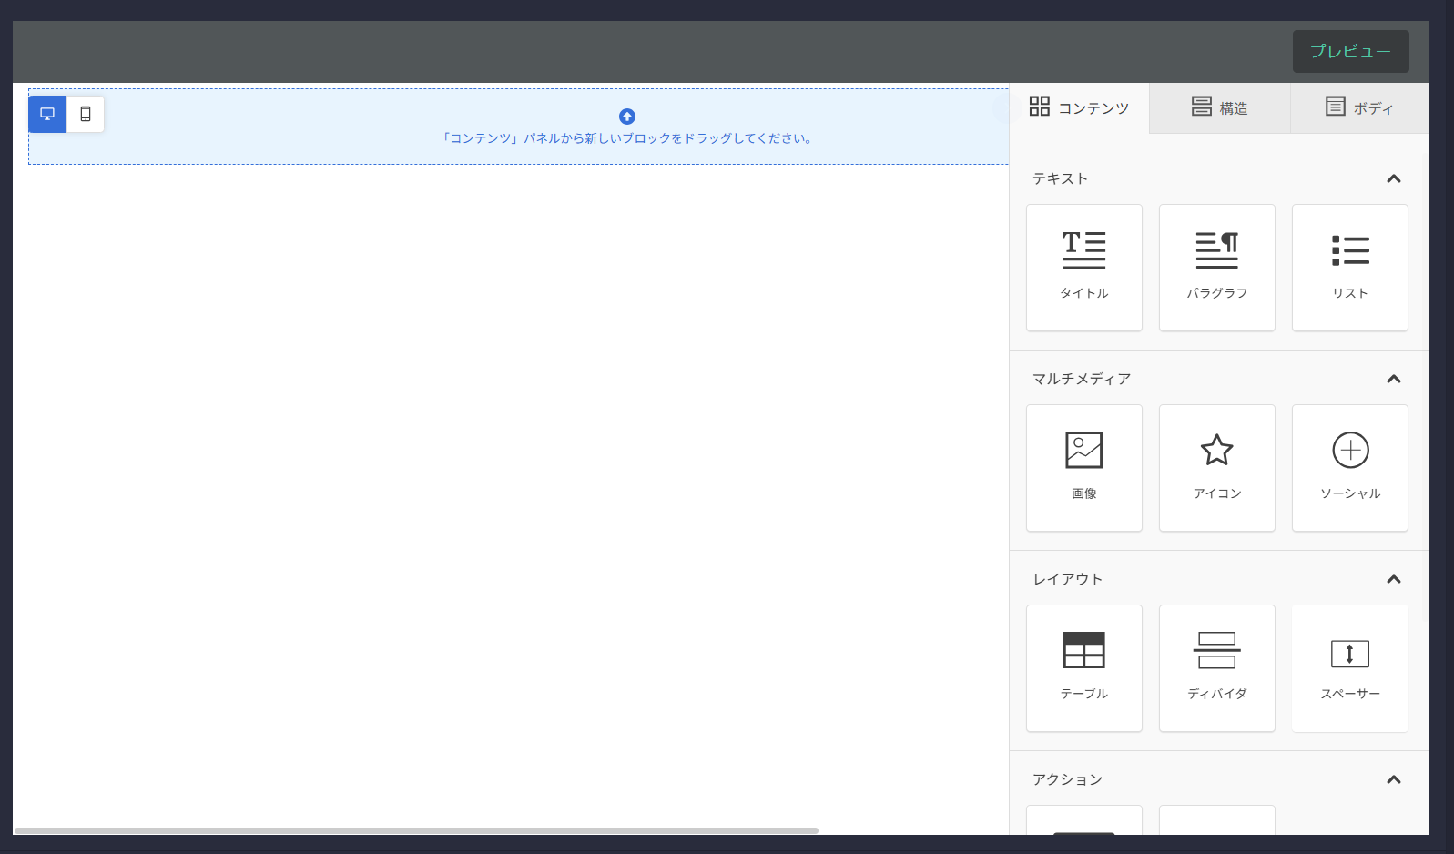Click the horizontal scrollbar at bottom
This screenshot has width=1454, height=854.
coord(416,830)
